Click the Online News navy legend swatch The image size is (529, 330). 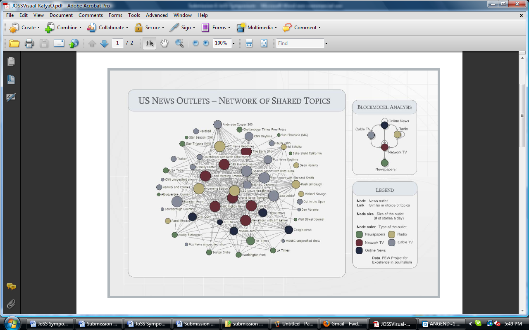point(360,250)
